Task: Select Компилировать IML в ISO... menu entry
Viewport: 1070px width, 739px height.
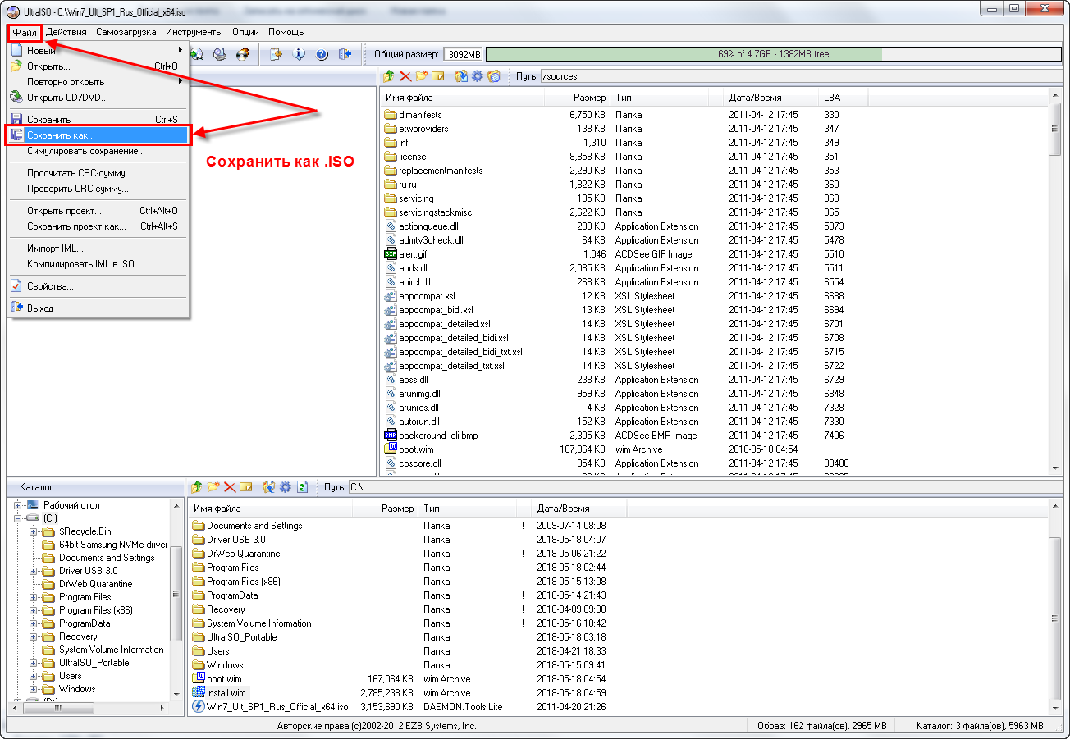Action: [x=98, y=264]
